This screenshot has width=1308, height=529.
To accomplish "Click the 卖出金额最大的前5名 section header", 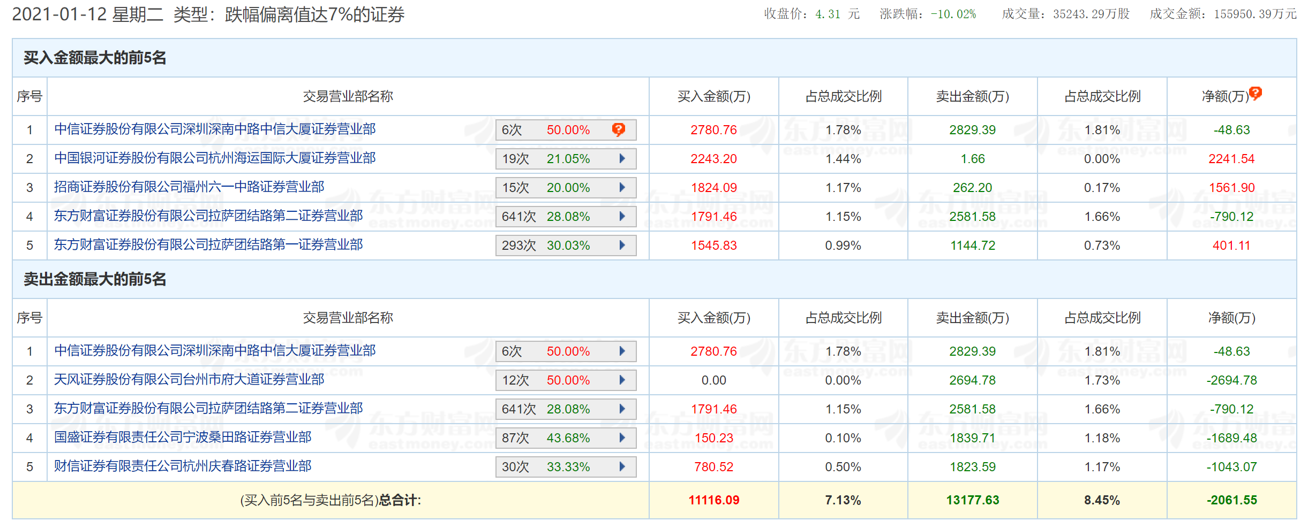I will point(95,279).
